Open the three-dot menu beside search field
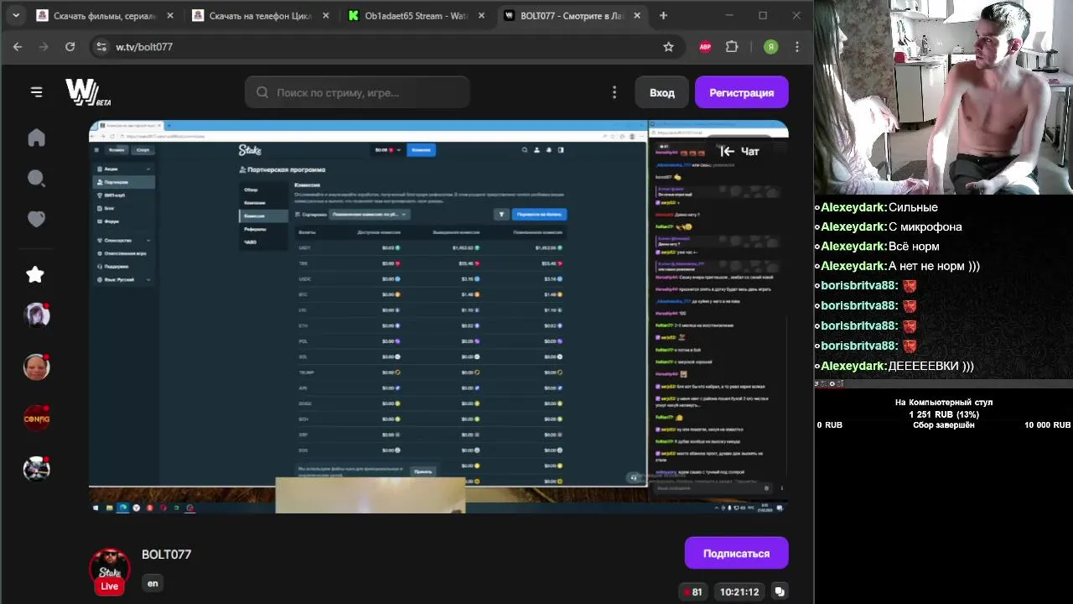 coord(614,92)
